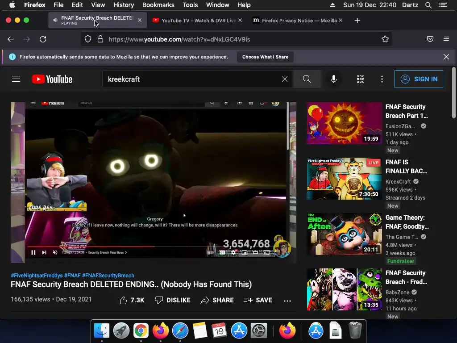The image size is (457, 343).
Task: Click the DISLIKE thumbs down button
Action: point(173,300)
